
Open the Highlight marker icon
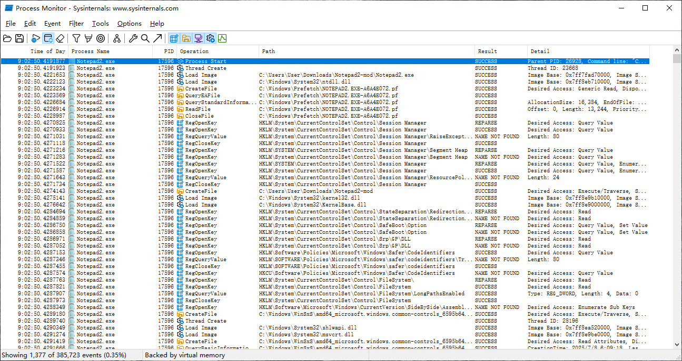[88, 38]
